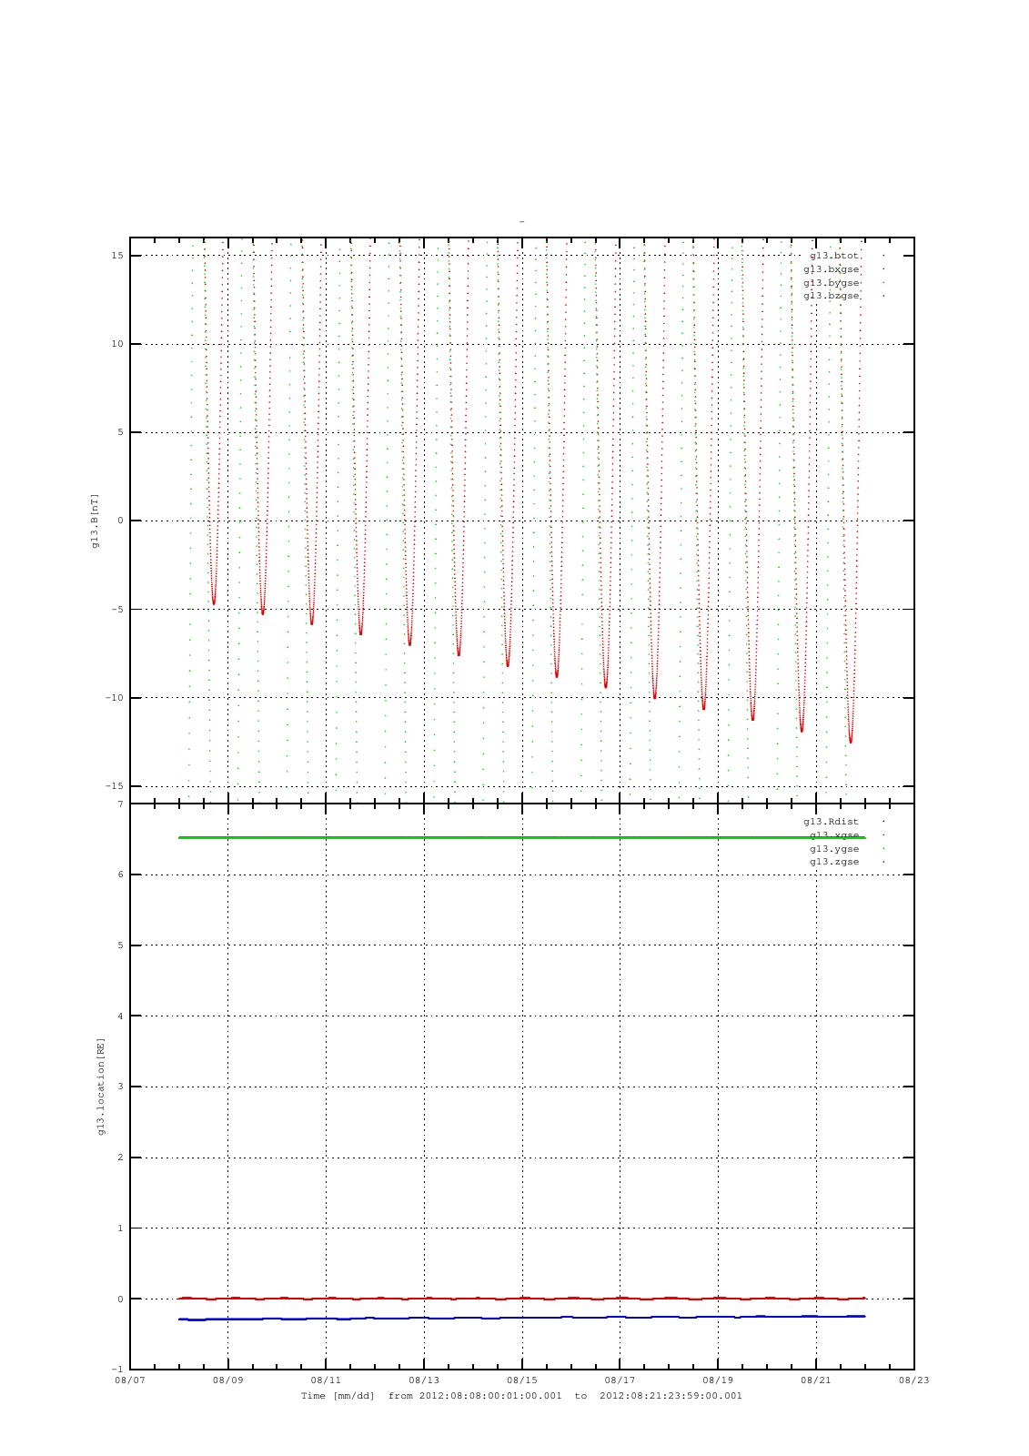Screen dimensions: 1029x1456
Task: Click the g13.bygse legend entry
Action: tap(831, 283)
